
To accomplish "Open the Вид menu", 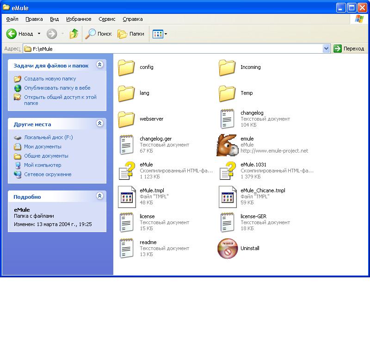I will pyautogui.click(x=54, y=19).
